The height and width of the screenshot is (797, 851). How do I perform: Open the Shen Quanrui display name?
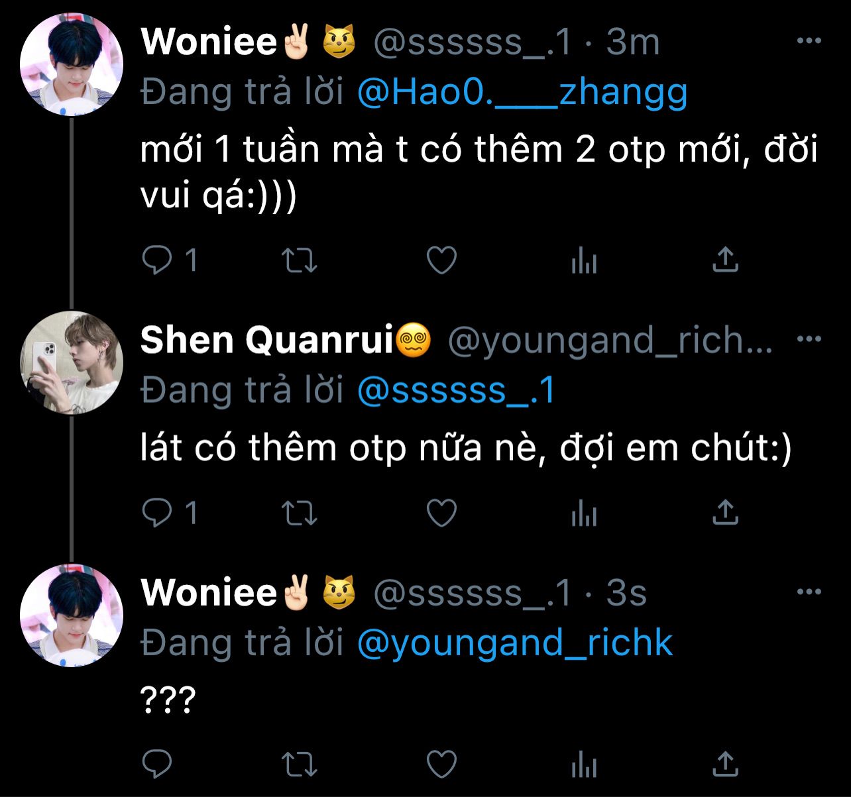[x=267, y=340]
